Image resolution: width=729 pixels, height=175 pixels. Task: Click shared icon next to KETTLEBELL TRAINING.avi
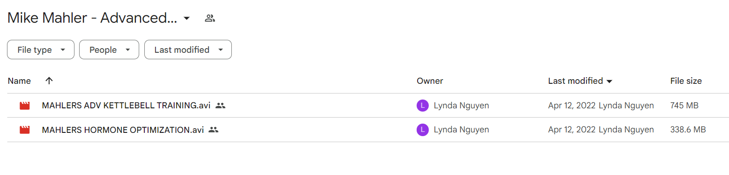[221, 106]
